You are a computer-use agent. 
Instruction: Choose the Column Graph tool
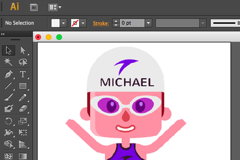pyautogui.click(x=23, y=144)
